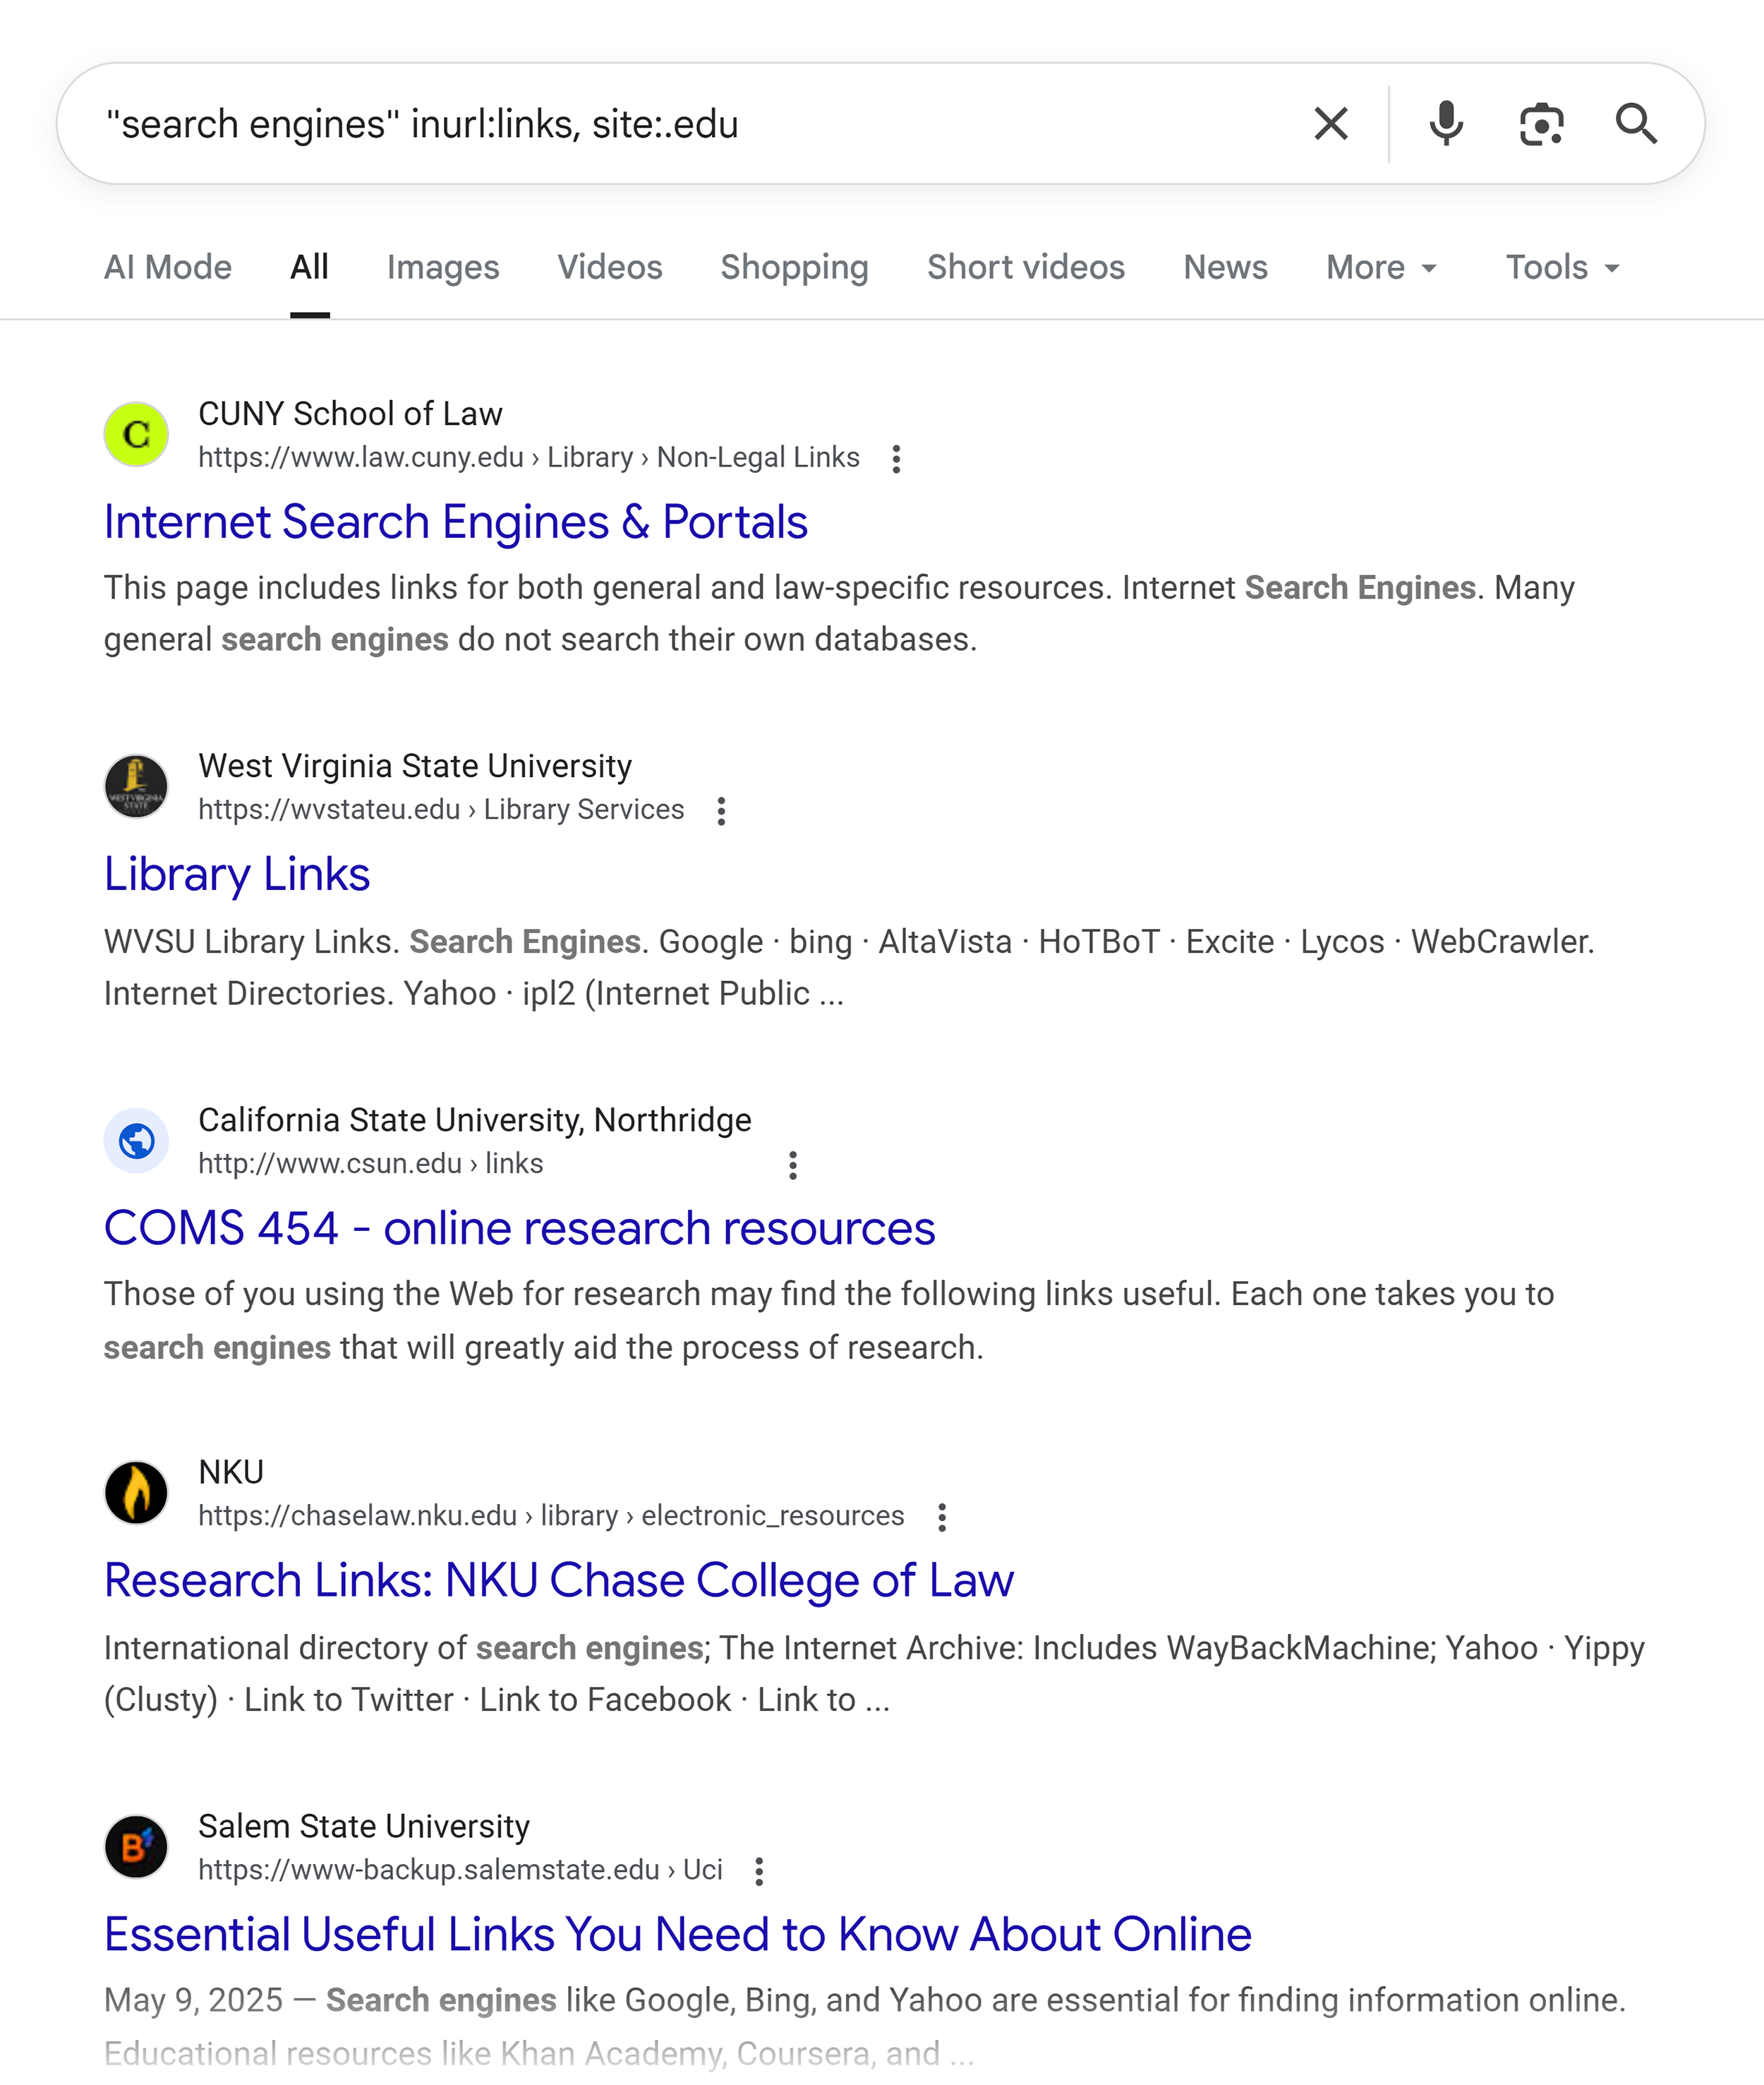Screen dimensions: 1764x2085
Task: Click the magnifying glass search button
Action: [1636, 124]
